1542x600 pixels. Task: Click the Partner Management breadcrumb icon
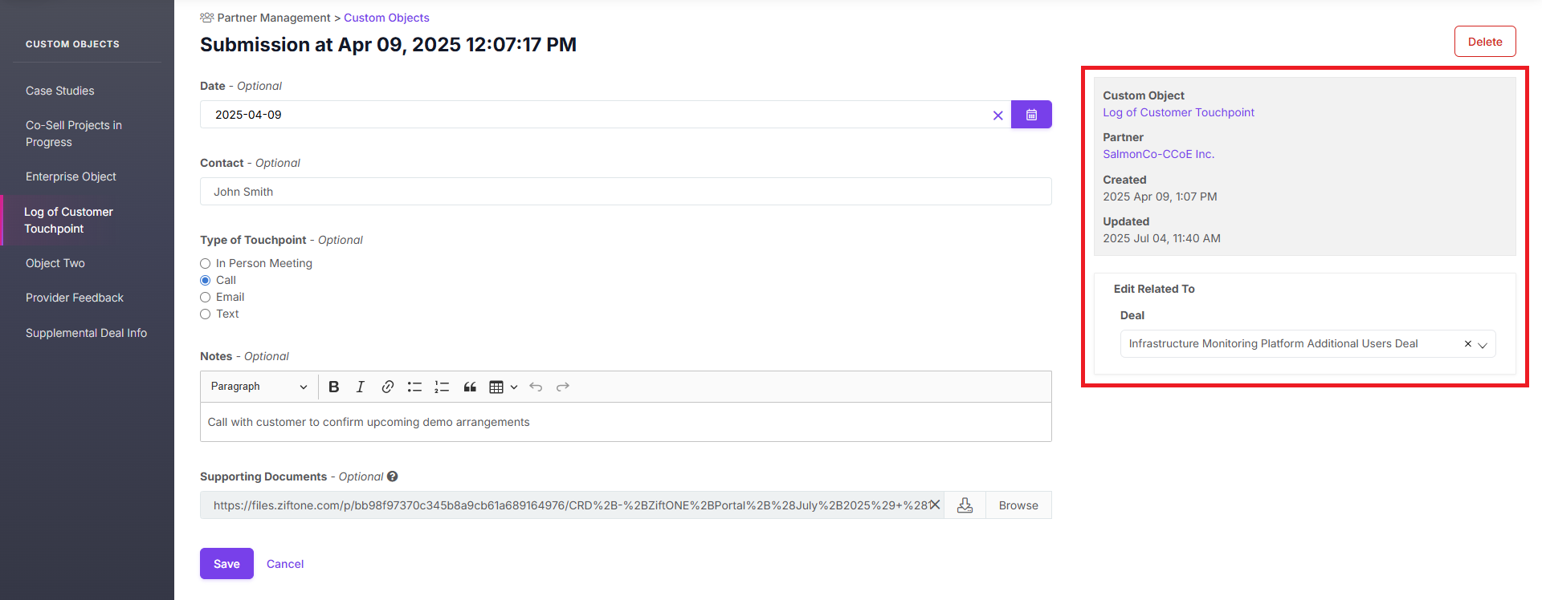click(x=206, y=18)
